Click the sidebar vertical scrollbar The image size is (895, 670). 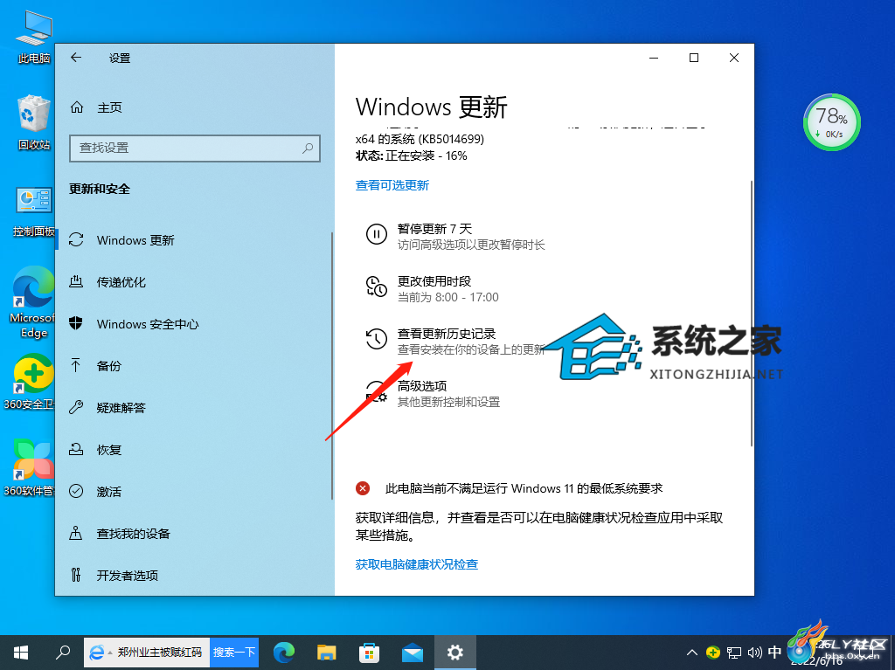coord(331,366)
